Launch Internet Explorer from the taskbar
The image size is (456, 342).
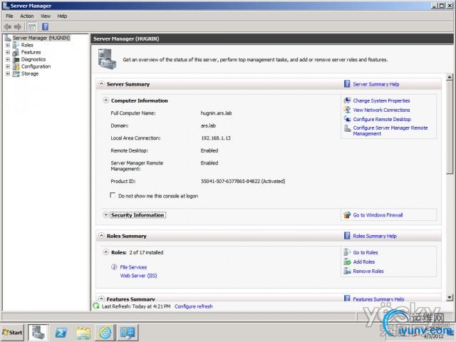pyautogui.click(x=105, y=333)
